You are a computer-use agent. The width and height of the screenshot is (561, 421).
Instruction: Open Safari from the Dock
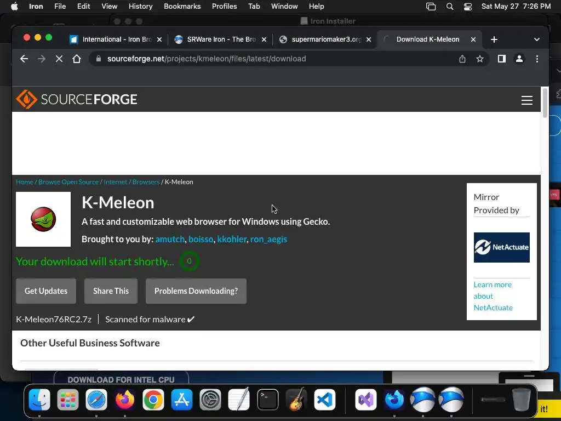tap(96, 399)
